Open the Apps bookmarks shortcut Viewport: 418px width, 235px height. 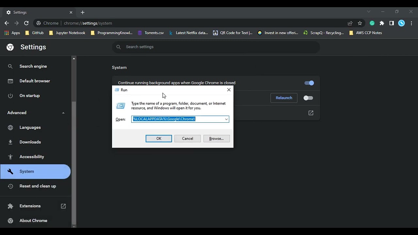point(12,33)
